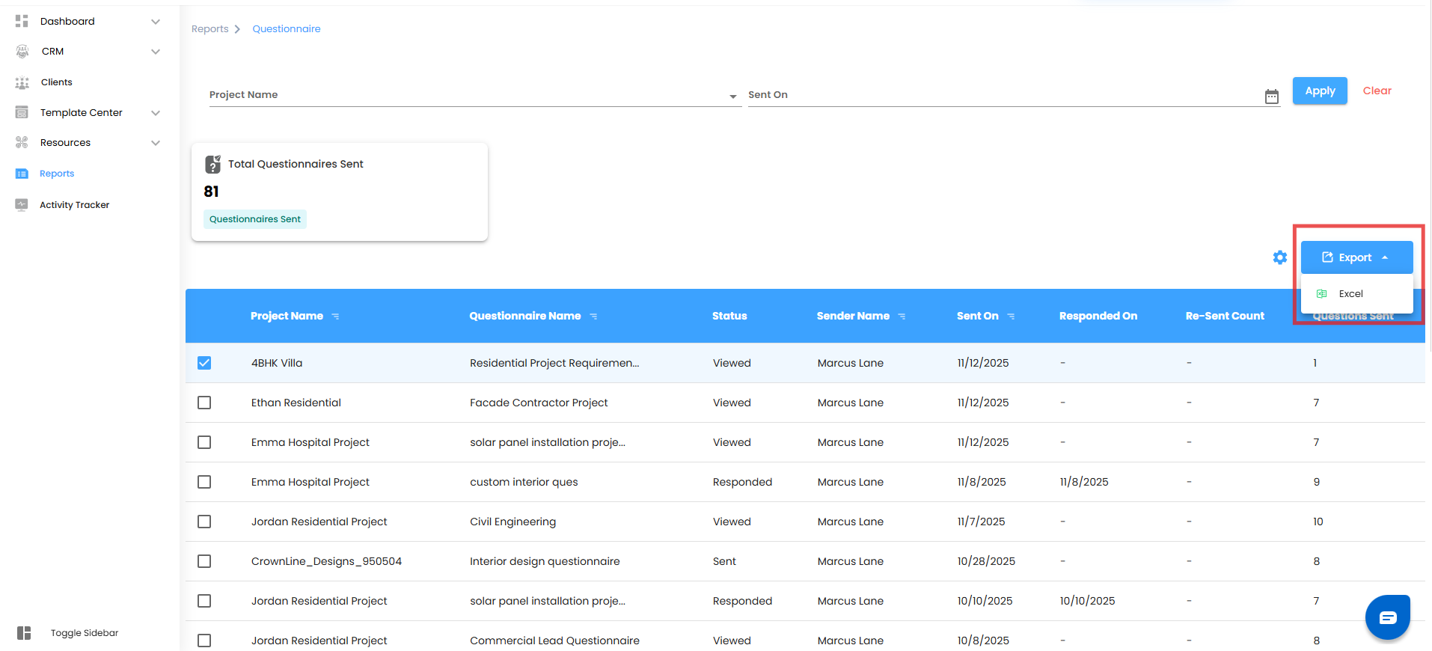This screenshot has height=651, width=1432.
Task: Open the CRM menu item
Action: point(52,52)
